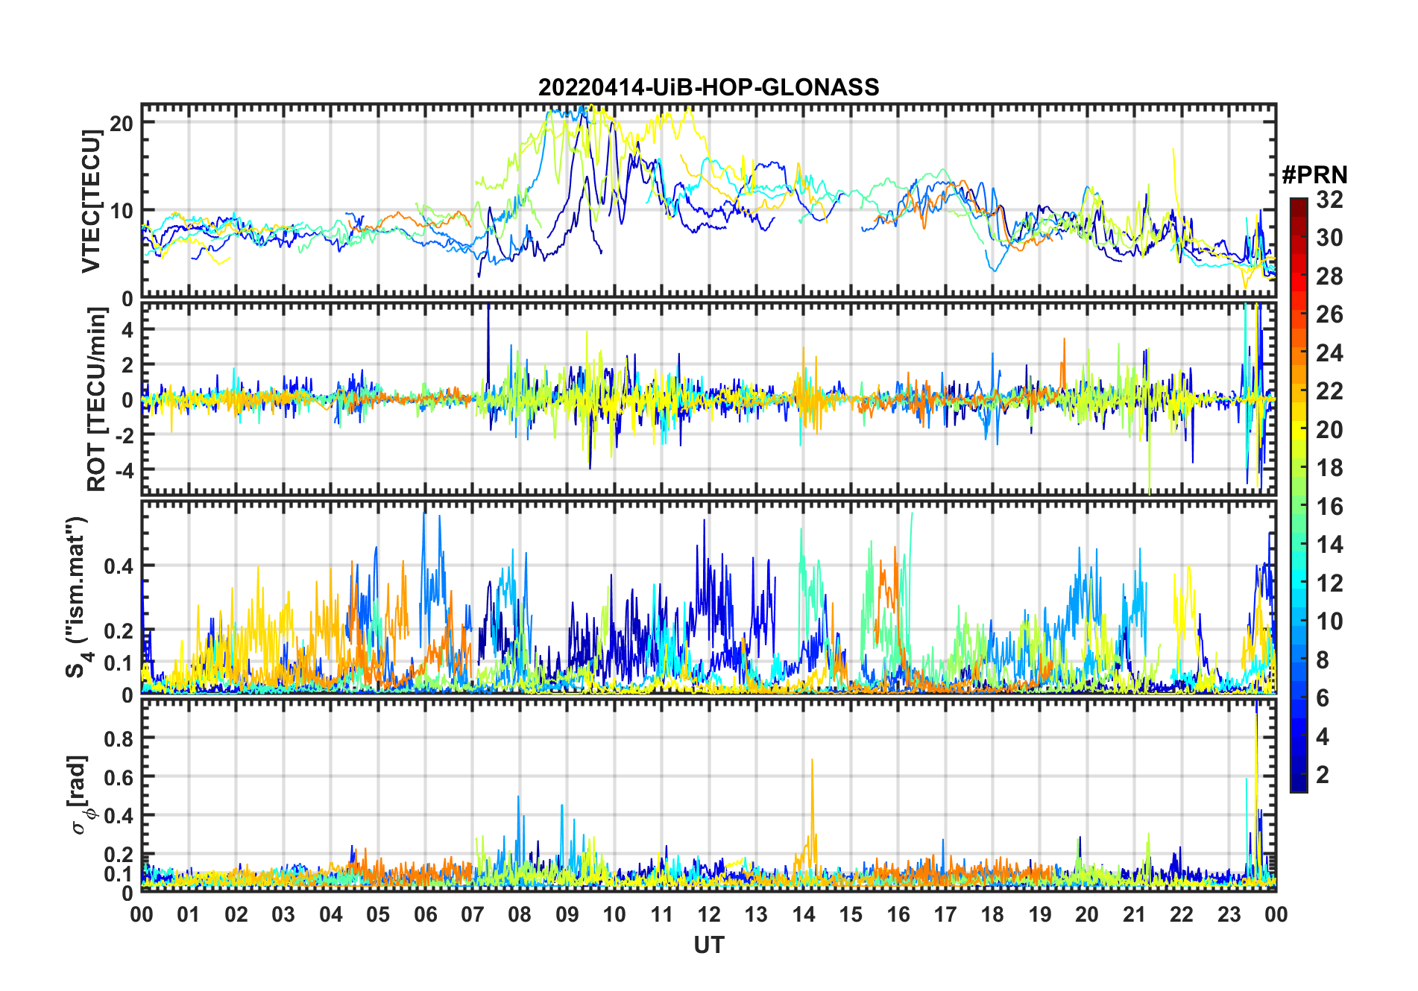The height and width of the screenshot is (991, 1418).
Task: Select the PRN colorbar tick "16"
Action: click(1329, 507)
